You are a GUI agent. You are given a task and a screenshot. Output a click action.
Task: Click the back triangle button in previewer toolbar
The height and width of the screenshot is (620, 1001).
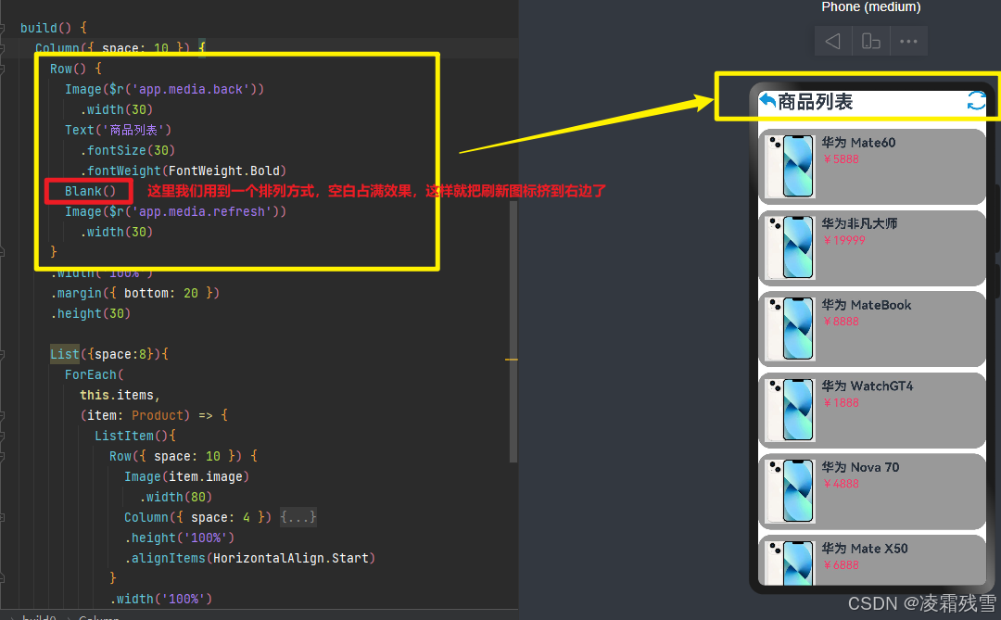pyautogui.click(x=832, y=42)
